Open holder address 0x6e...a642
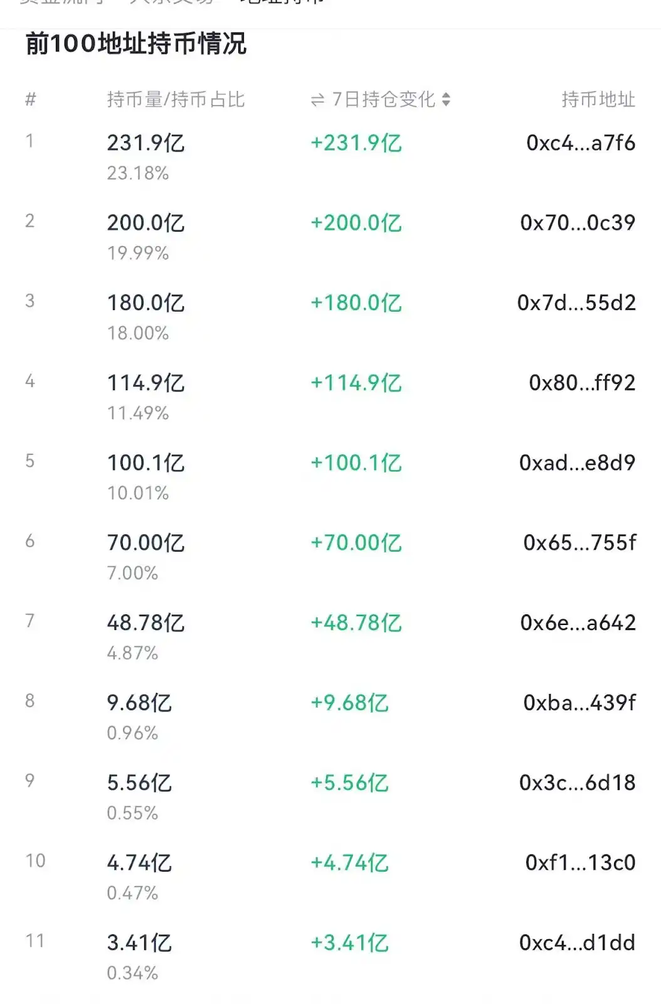This screenshot has height=1004, width=661. pos(578,622)
